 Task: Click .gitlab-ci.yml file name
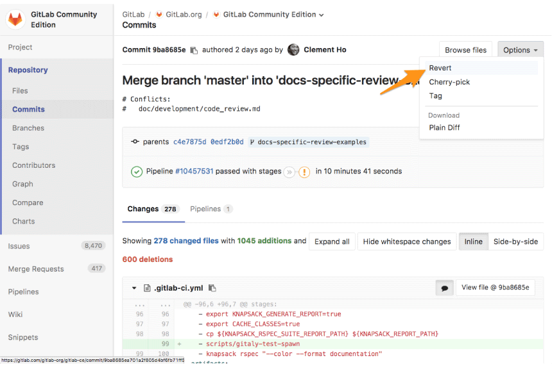coord(178,288)
